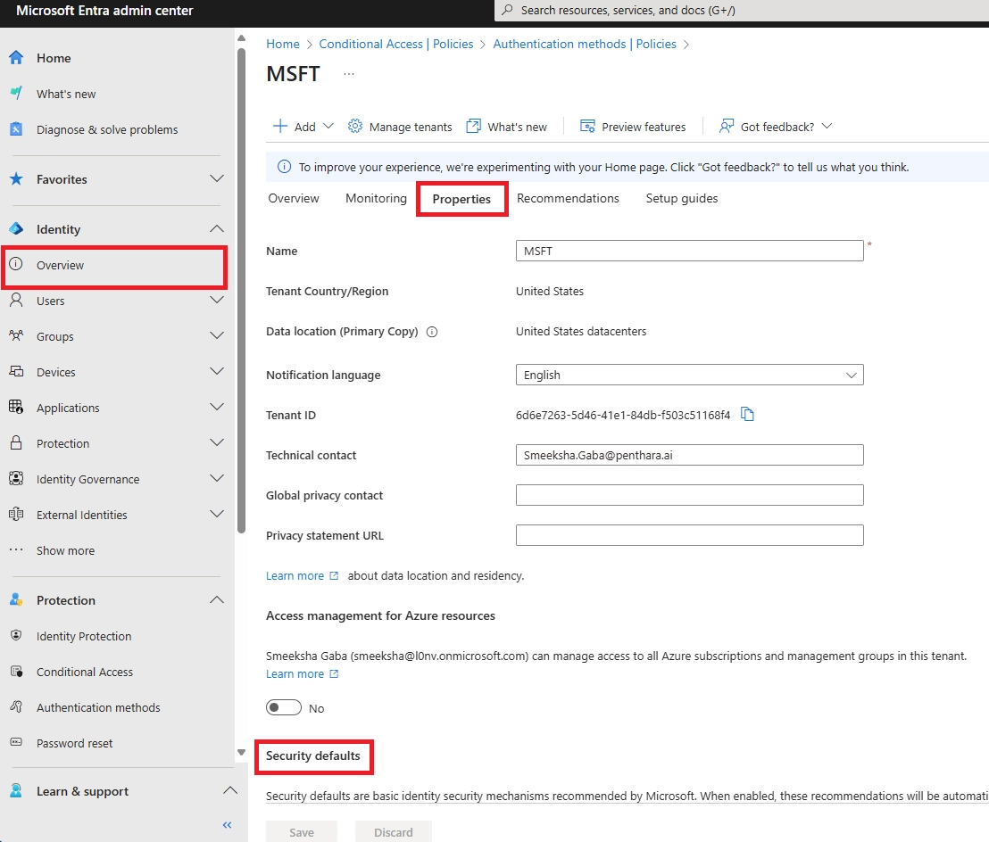Click the Identity Governance icon
The height and width of the screenshot is (842, 989).
(x=16, y=479)
